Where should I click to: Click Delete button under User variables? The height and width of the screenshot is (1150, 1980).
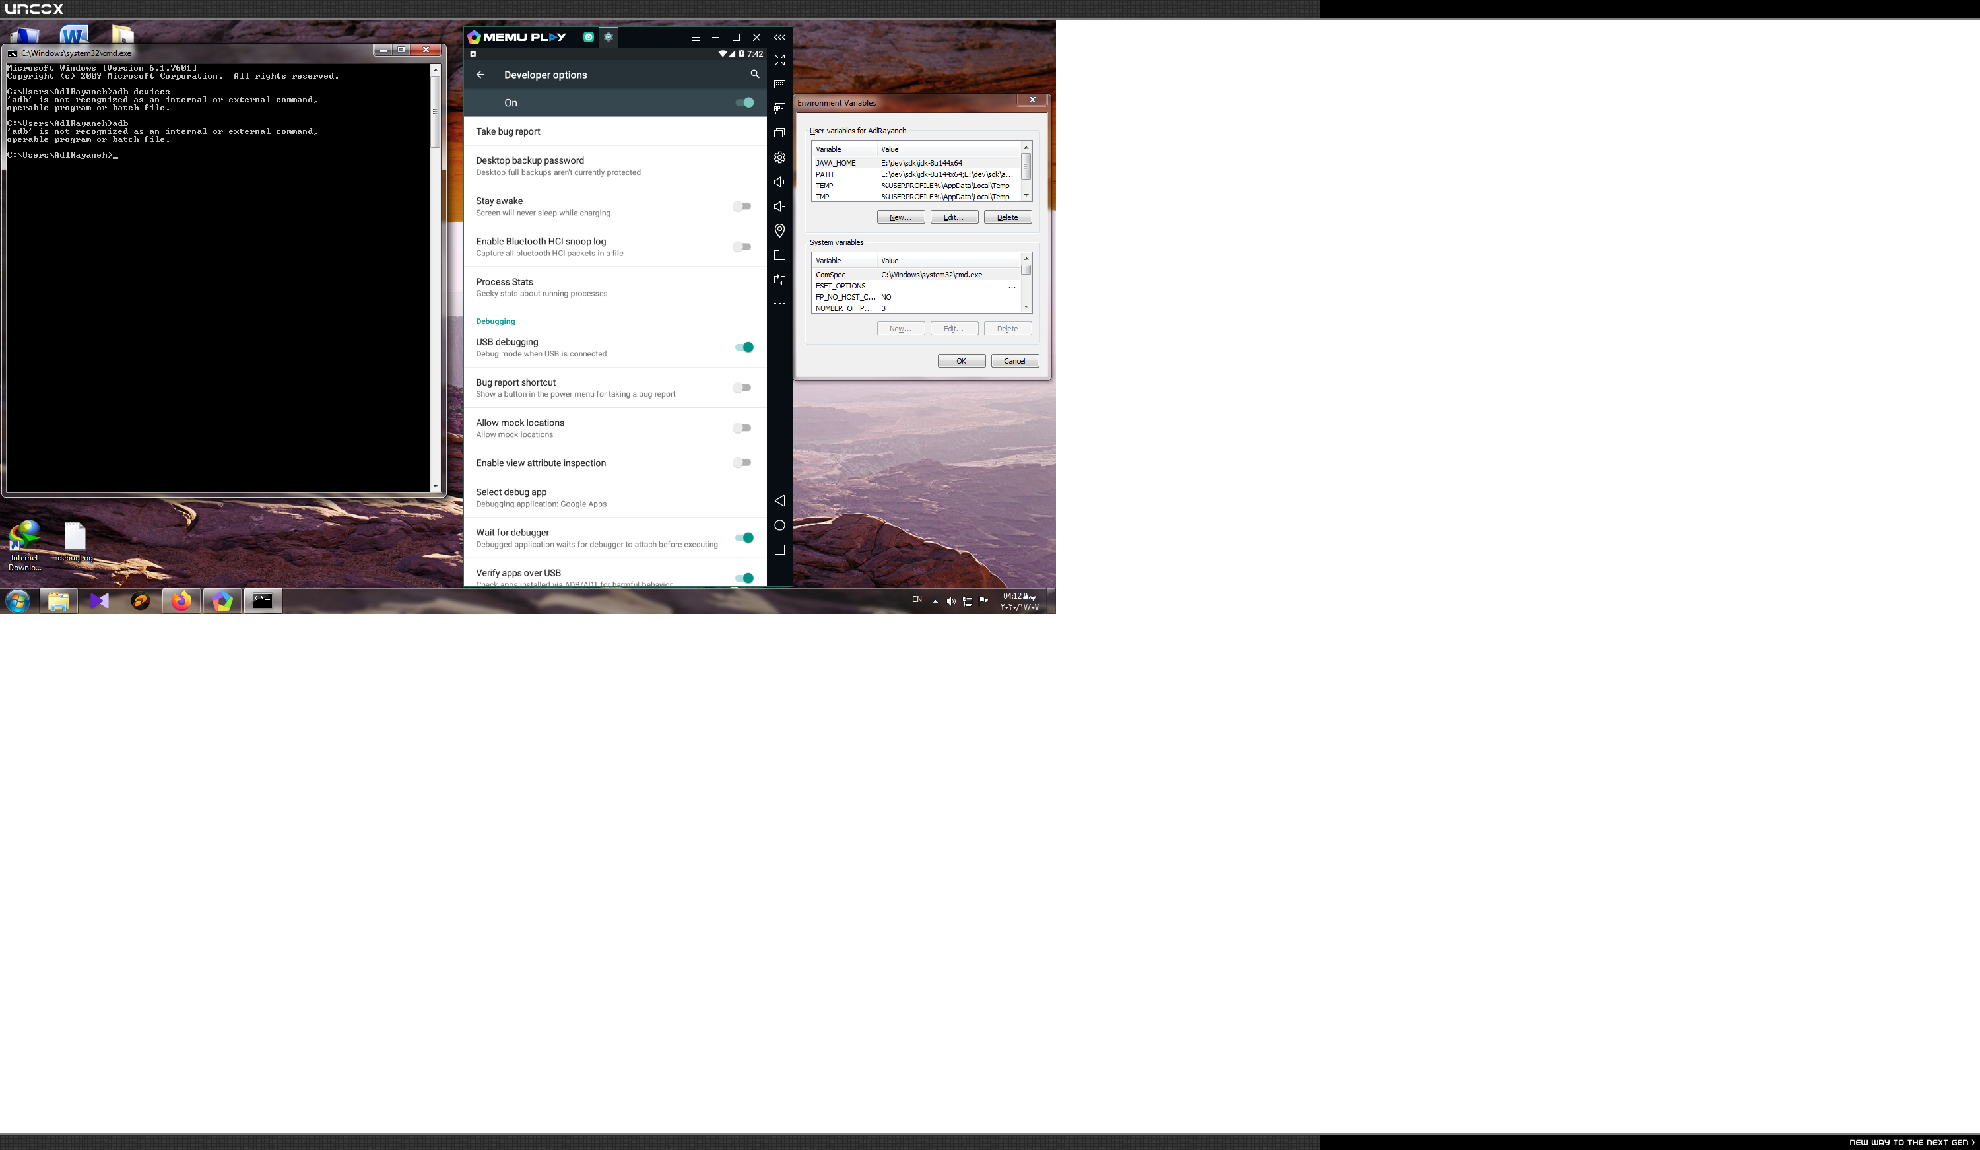click(x=1007, y=217)
